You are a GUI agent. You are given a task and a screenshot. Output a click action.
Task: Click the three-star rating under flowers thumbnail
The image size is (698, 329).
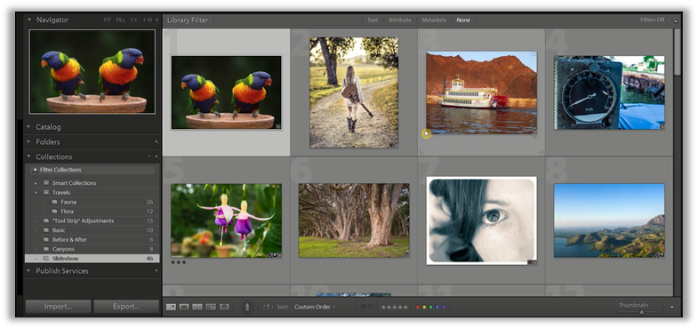pos(179,262)
